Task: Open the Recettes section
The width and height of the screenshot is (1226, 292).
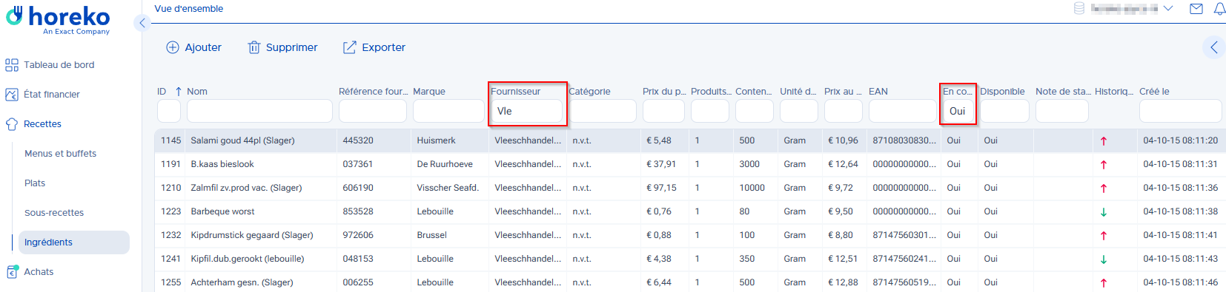Action: pos(42,124)
